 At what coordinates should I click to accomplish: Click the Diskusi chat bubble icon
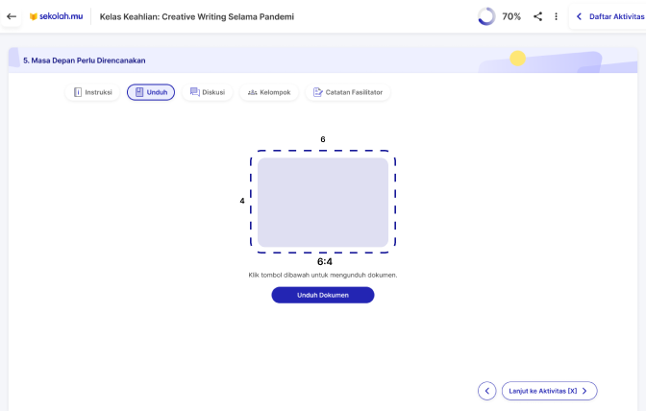coord(194,92)
